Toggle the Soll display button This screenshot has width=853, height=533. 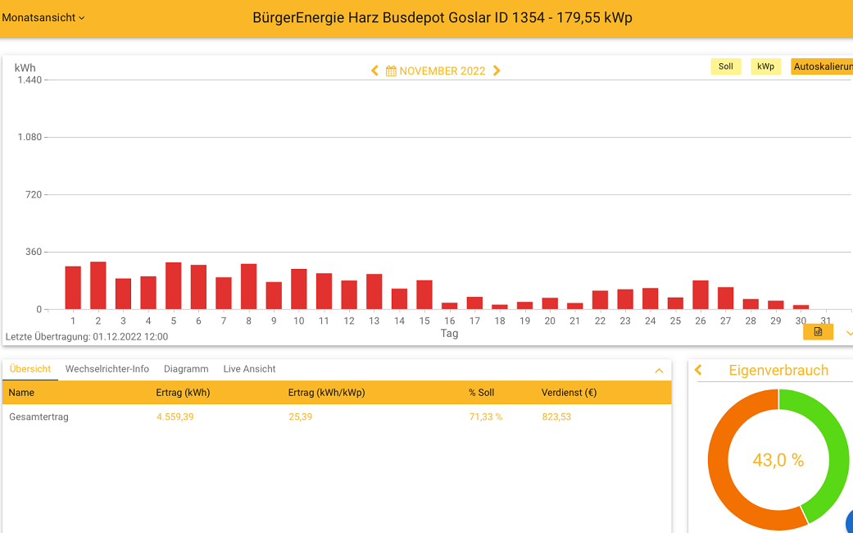(725, 66)
